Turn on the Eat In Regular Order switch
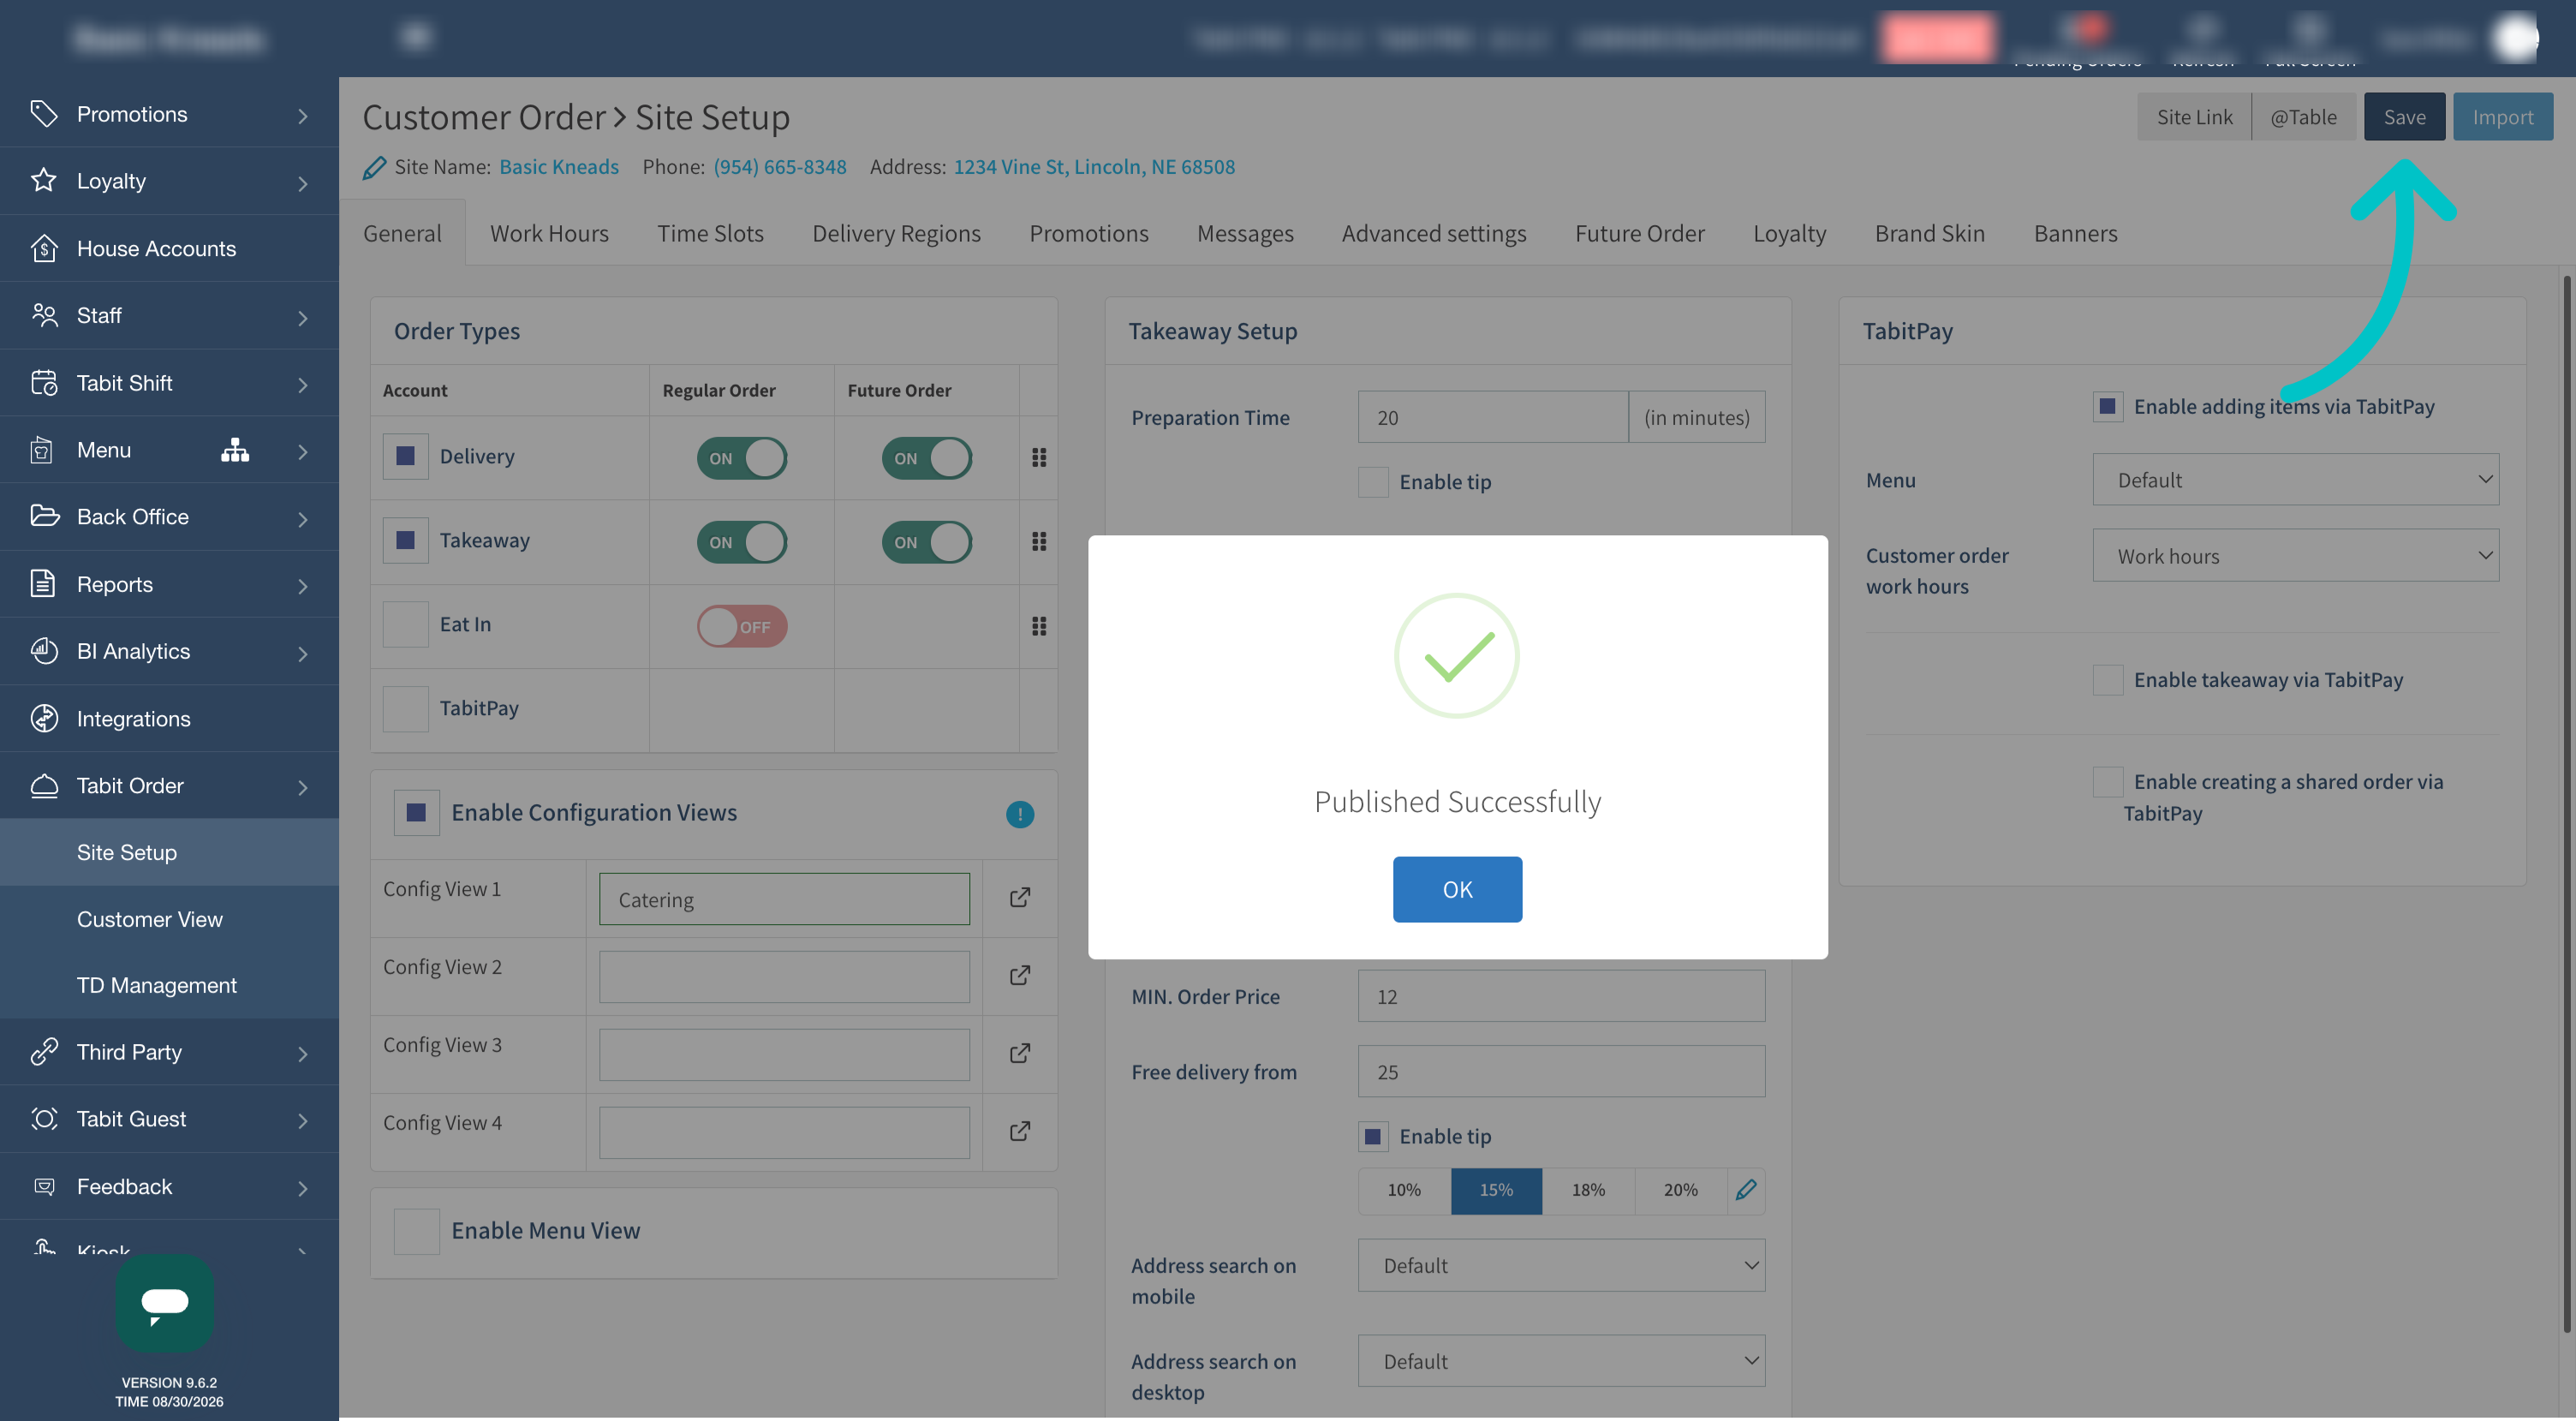2576x1421 pixels. 741,627
